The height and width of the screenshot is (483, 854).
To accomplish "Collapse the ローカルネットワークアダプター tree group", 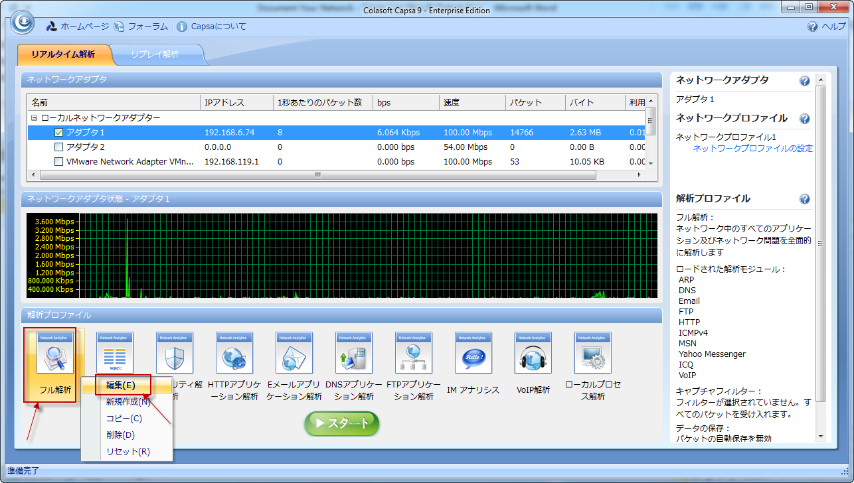I will [34, 118].
